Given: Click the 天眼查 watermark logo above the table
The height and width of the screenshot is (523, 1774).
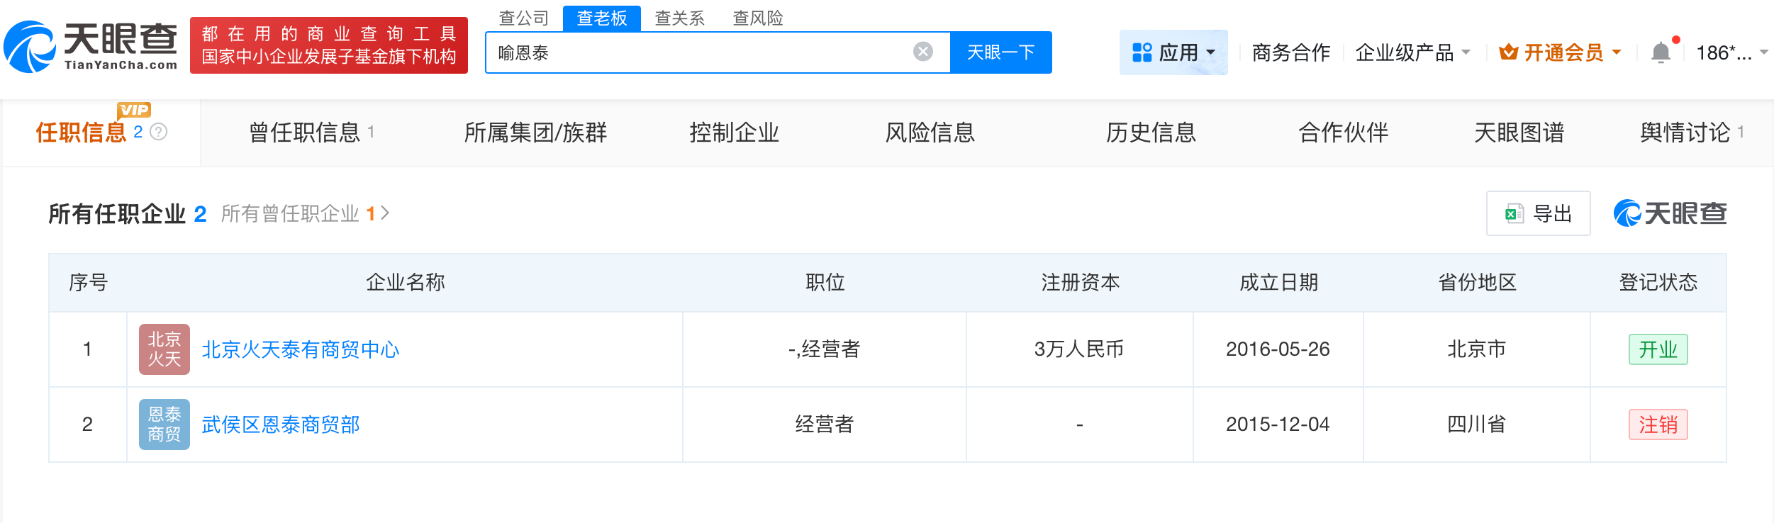Looking at the screenshot, I should [x=1670, y=213].
